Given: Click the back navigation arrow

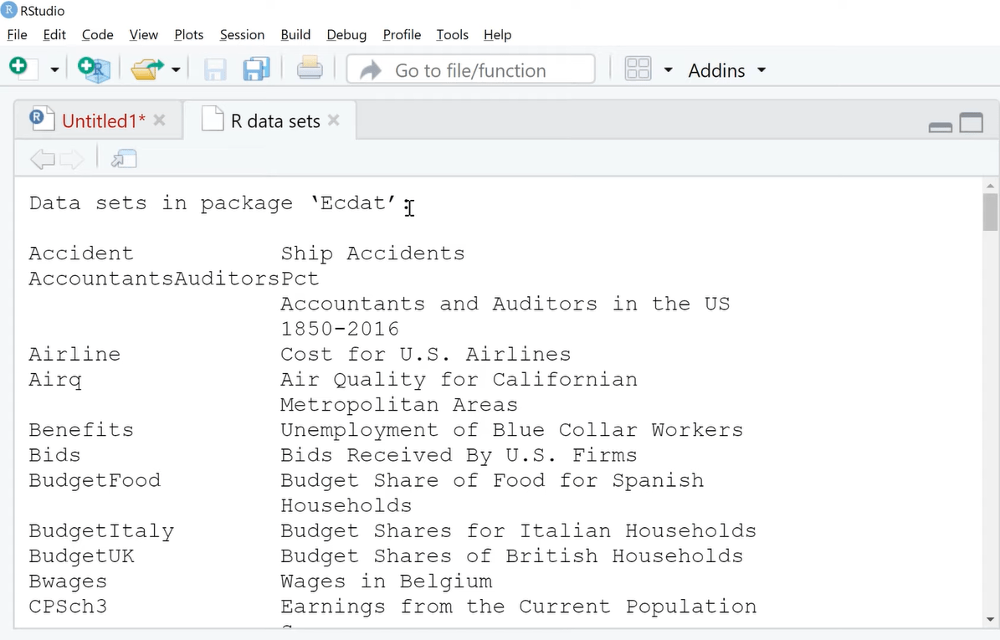Looking at the screenshot, I should pyautogui.click(x=42, y=159).
